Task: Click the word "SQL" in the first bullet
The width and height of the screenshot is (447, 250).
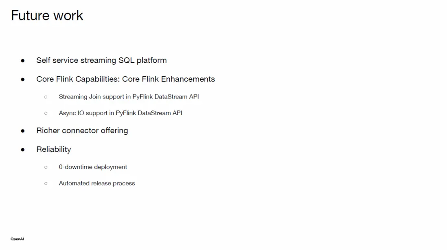Action: tap(126, 60)
